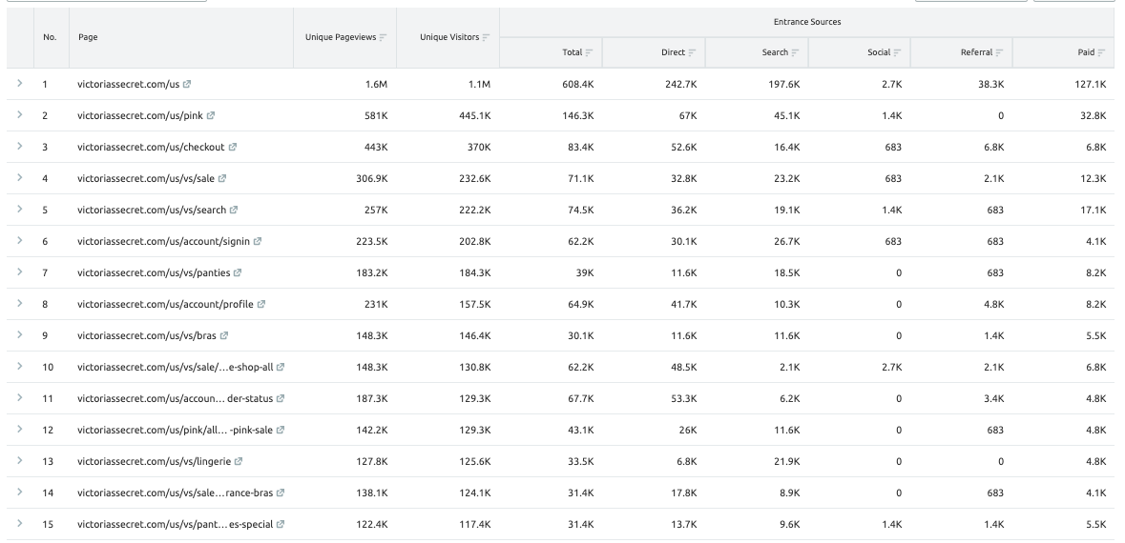This screenshot has width=1125, height=543.
Task: Expand row 2 for the /us/pink page
Action: 20,114
